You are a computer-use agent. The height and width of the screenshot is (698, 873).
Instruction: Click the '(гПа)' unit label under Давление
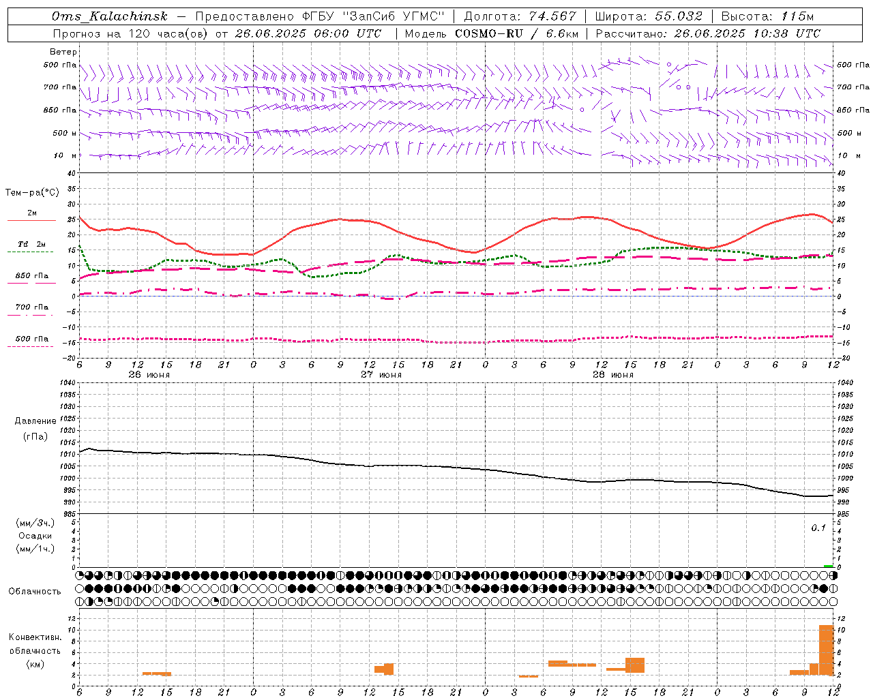[x=35, y=436]
